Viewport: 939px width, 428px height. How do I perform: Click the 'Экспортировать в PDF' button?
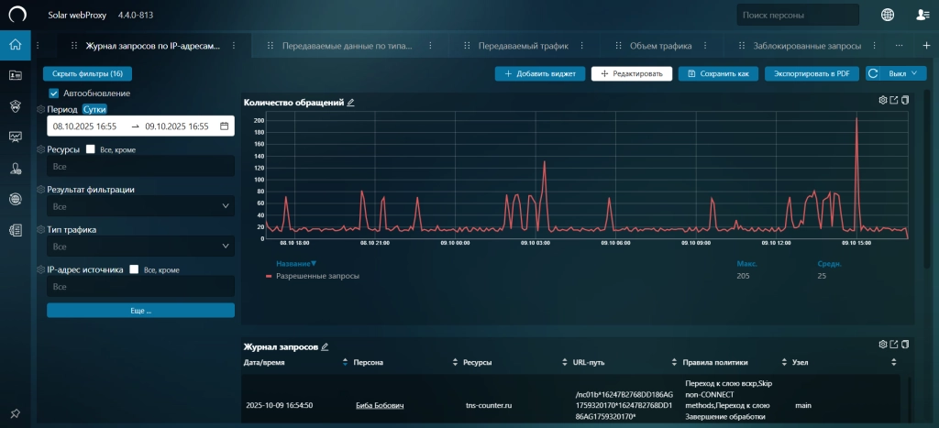tap(812, 73)
